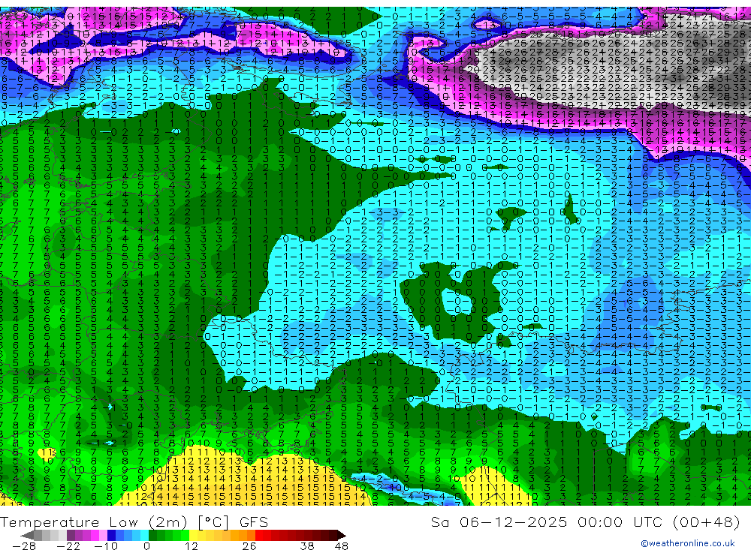Click the 'Sa 06-12-2025 00:00 UTC (00+48)' timestamp
The width and height of the screenshot is (751, 550).
coord(585,522)
